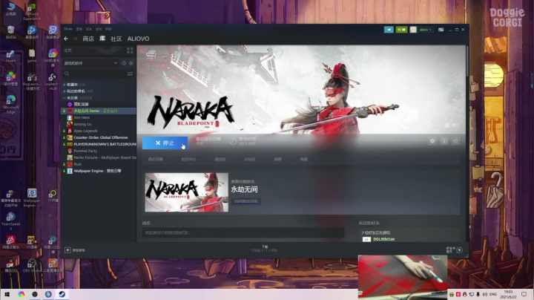Screen dimensions: 534x300
Task: Open the aliovo account dropdown
Action: (x=426, y=30)
